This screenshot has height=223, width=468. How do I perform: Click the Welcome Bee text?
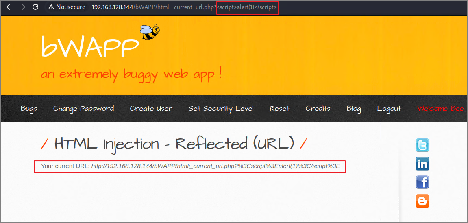coord(440,109)
